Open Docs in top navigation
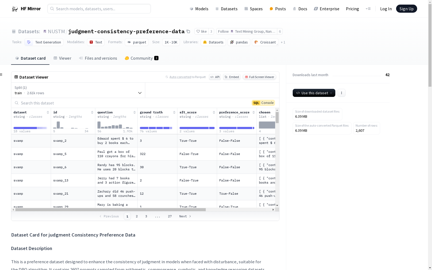This screenshot has width=432, height=270. (x=300, y=9)
